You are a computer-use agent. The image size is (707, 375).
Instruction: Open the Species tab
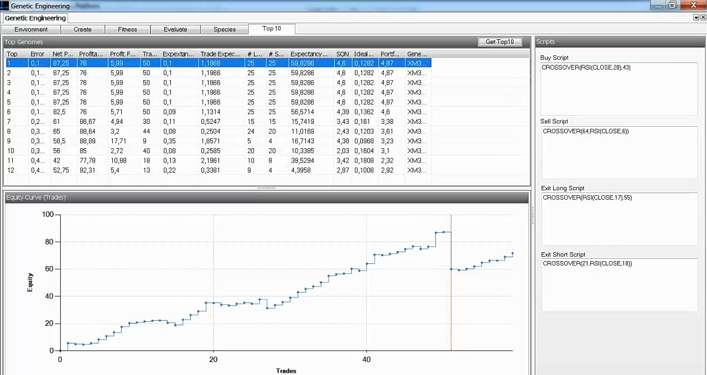tap(225, 29)
